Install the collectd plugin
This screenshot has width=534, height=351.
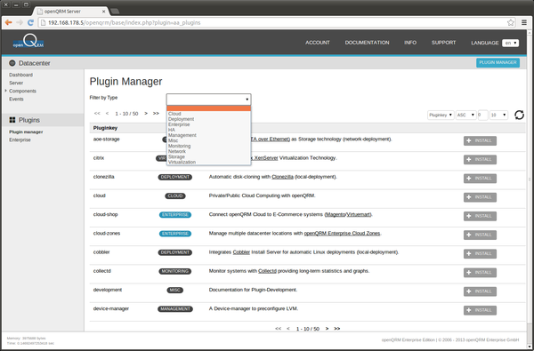(x=480, y=273)
